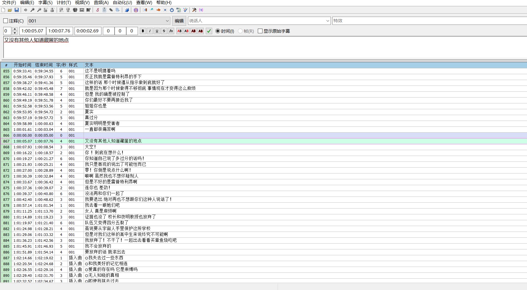Viewport: 527px width, 290px height.
Task: Open the kanji timer icon
Action: [x=179, y=10]
